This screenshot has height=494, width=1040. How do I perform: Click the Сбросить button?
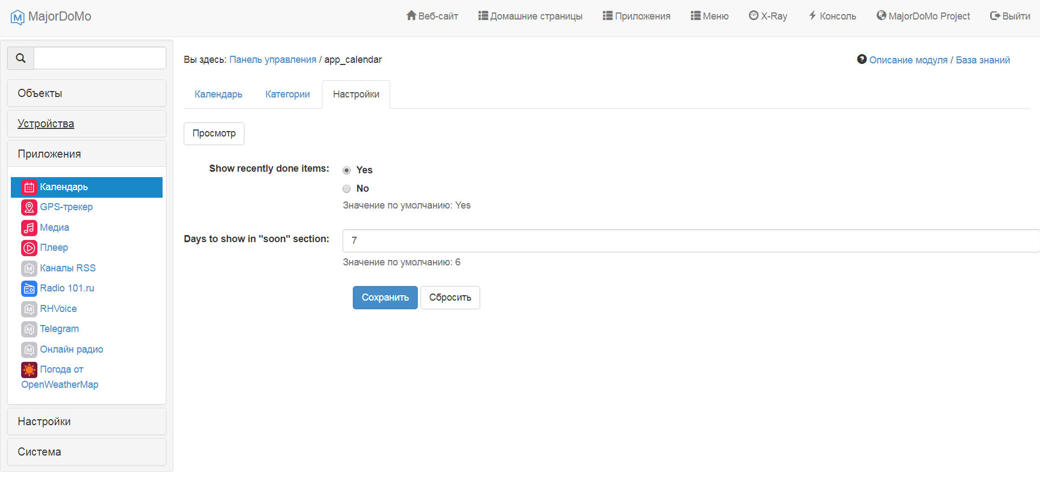pos(450,297)
